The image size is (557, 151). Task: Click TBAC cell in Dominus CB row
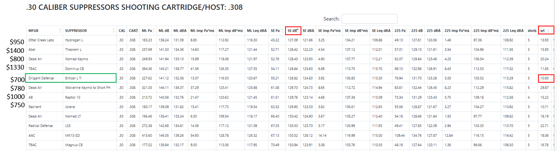44,69
